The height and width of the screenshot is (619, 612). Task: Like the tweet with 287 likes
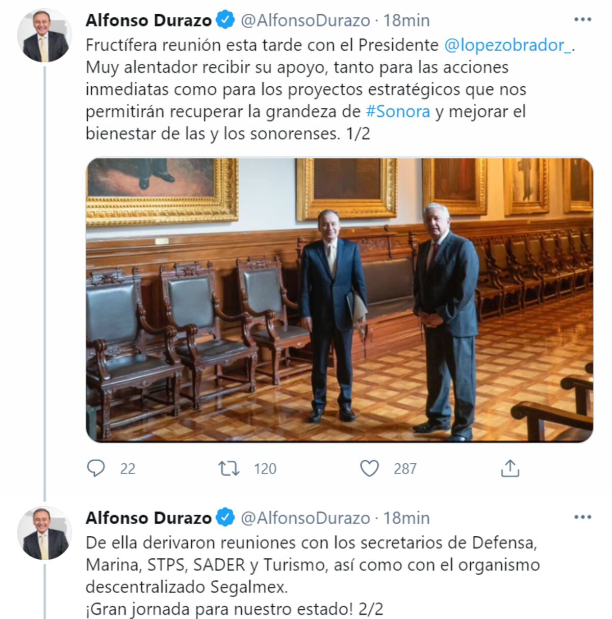370,468
